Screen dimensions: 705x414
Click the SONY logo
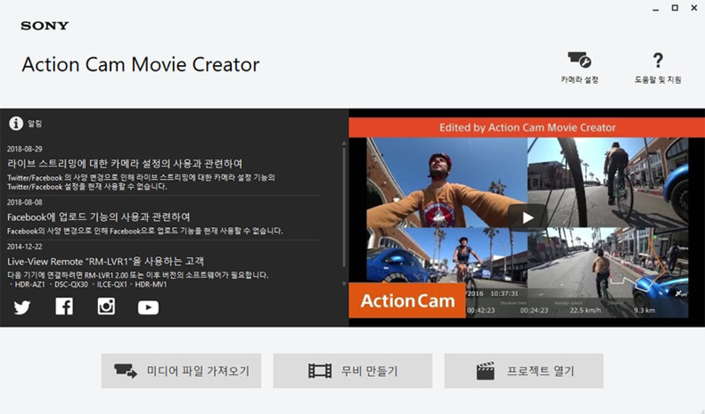pos(45,26)
